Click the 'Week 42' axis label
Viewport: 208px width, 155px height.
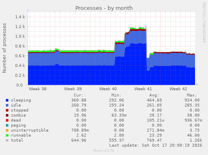[178, 89]
